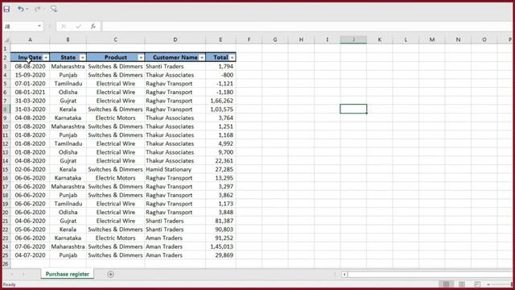Viewport: 515px width, 290px height.
Task: Click the formula bar Cancel X icon
Action: click(64, 27)
